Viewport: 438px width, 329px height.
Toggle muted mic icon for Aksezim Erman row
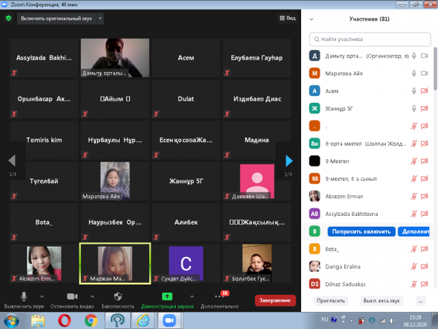click(414, 196)
